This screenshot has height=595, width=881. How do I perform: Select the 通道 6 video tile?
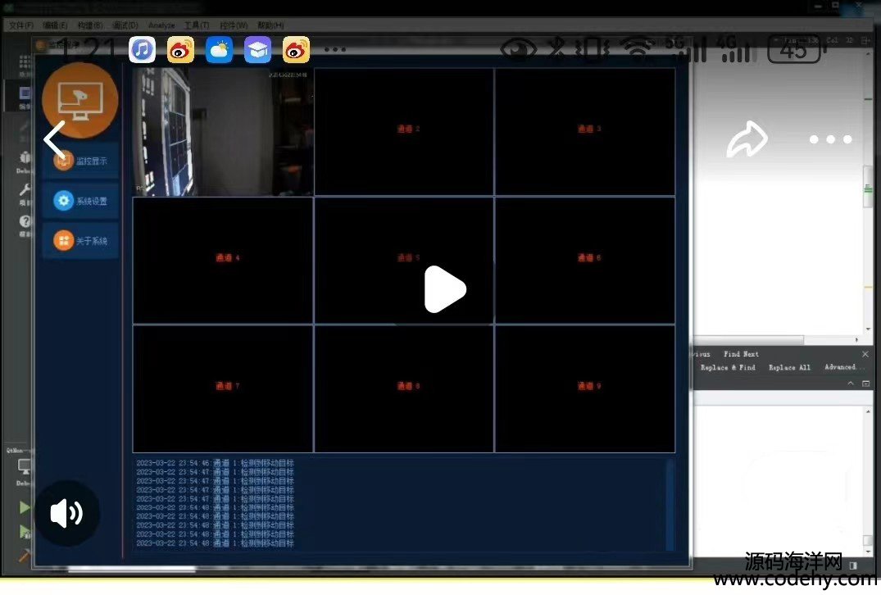(x=585, y=260)
